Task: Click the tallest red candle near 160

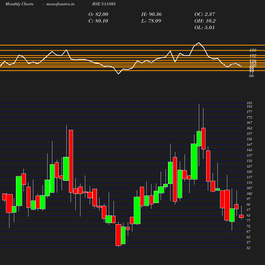Action: pyautogui.click(x=71, y=161)
